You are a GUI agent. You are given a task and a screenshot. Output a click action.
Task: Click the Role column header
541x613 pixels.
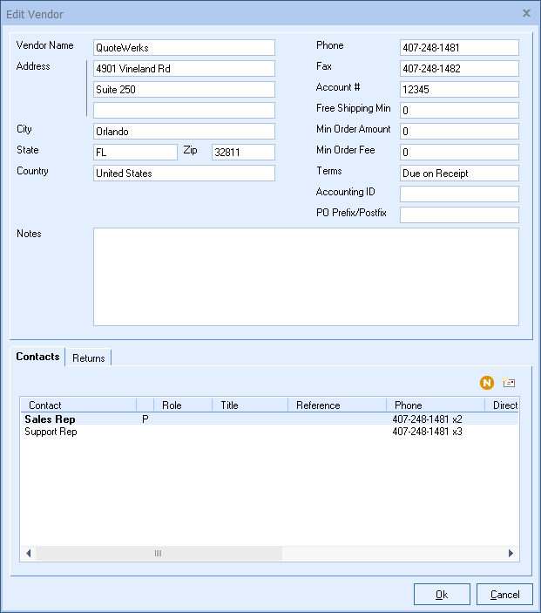pyautogui.click(x=181, y=405)
